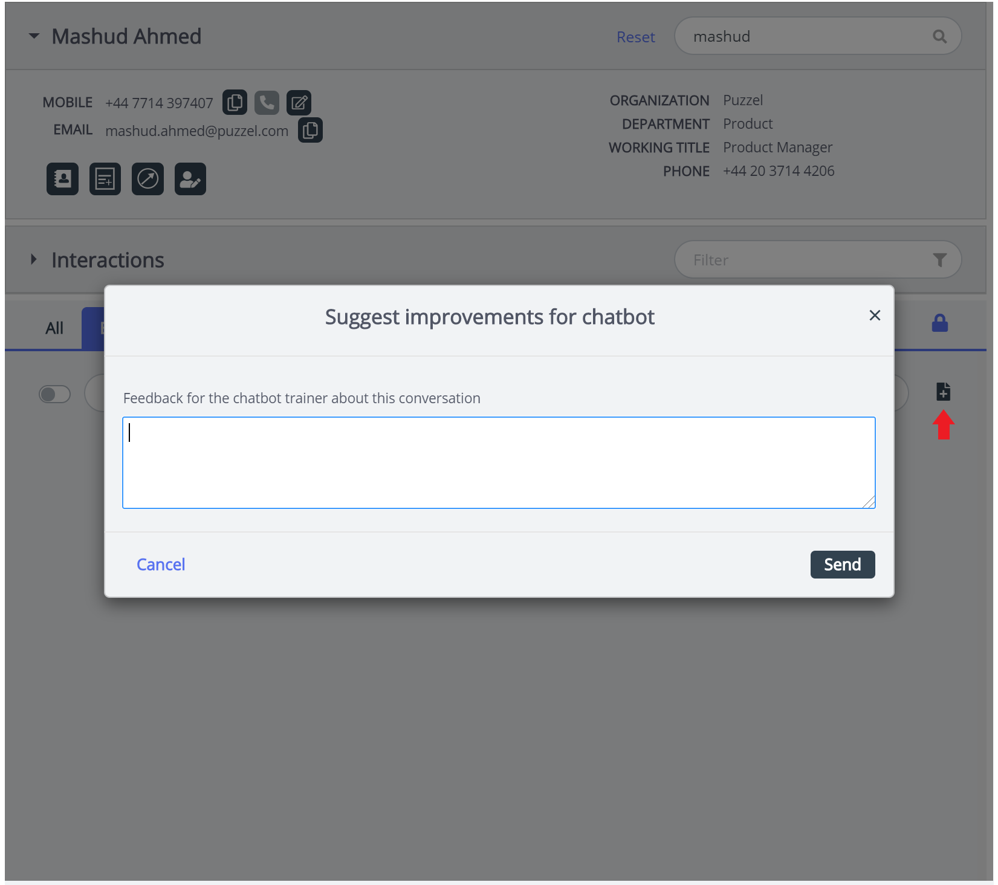The height and width of the screenshot is (885, 998).
Task: Call the mobile number via phone icon
Action: [x=267, y=102]
